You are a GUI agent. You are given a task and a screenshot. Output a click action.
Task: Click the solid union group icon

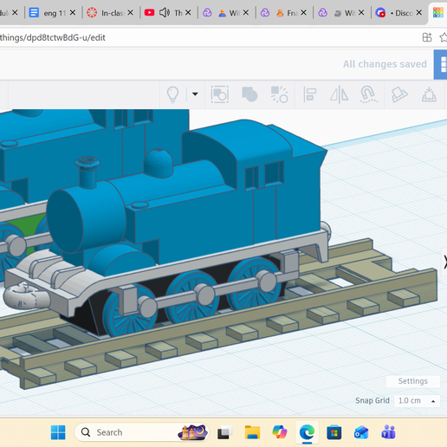249,94
